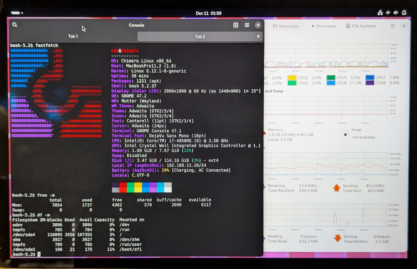The image size is (417, 269).
Task: Open the Dec 11 01:39 clock menu
Action: pyautogui.click(x=208, y=13)
